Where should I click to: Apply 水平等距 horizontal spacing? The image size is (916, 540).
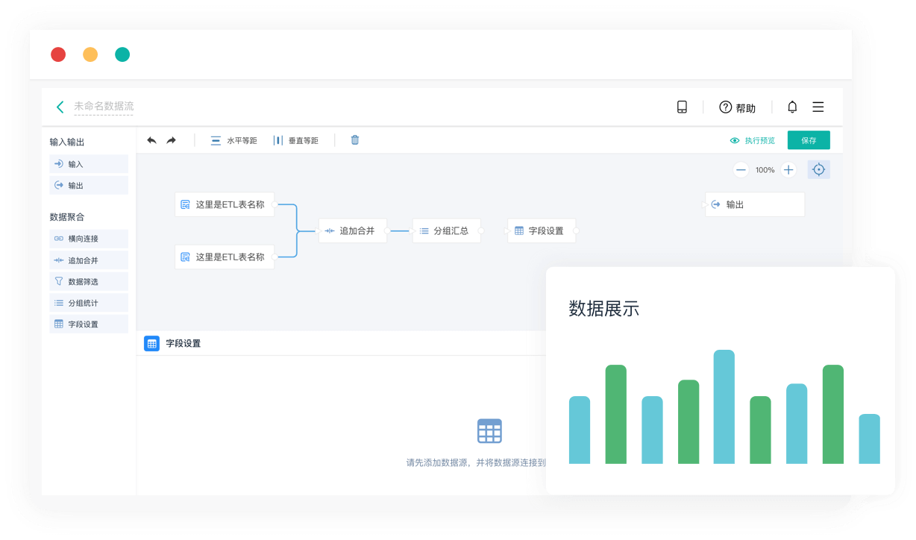tap(233, 140)
